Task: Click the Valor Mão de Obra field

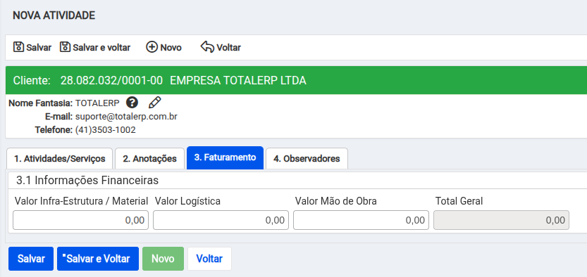Action: coord(362,220)
